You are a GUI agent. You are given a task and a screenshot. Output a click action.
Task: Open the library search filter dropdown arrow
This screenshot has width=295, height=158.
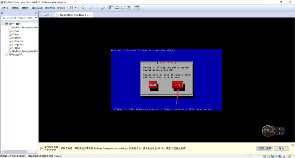(36, 18)
